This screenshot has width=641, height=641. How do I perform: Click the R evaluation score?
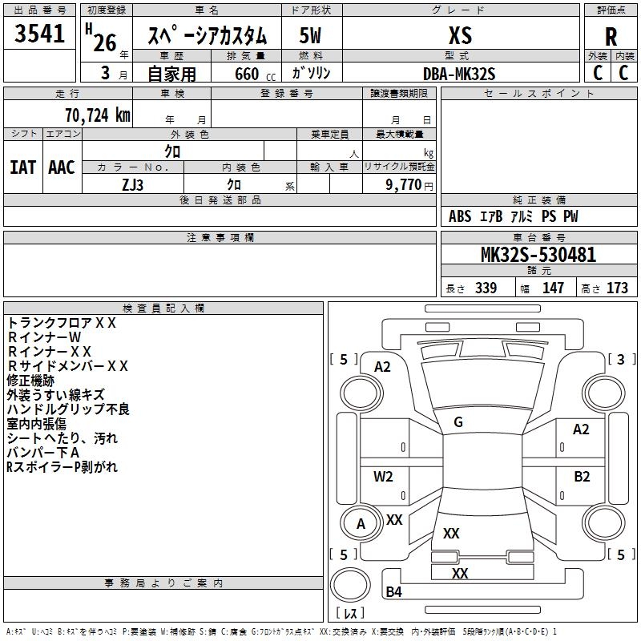tap(611, 37)
